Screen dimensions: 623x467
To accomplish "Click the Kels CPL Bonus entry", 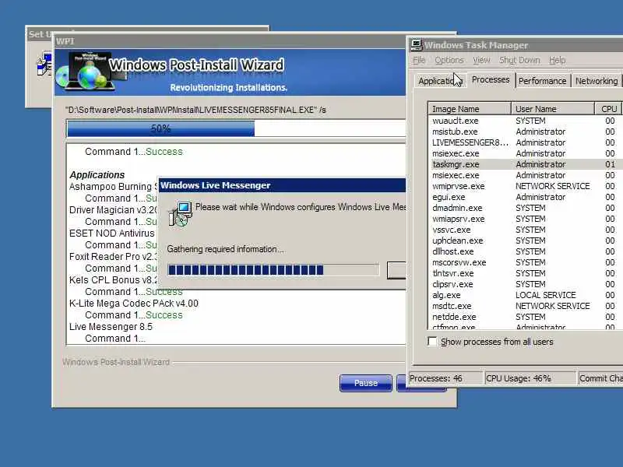I will pos(113,280).
